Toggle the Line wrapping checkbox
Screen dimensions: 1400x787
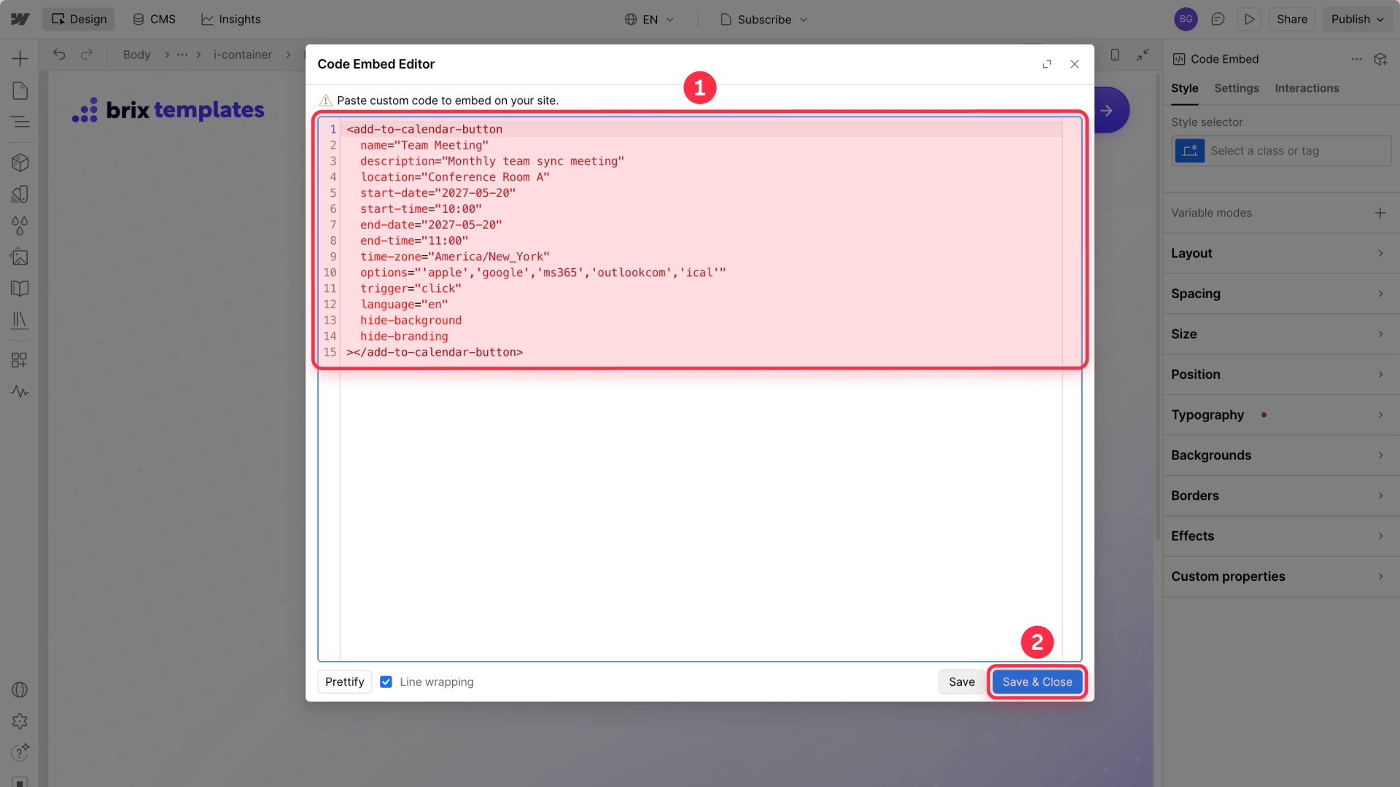(x=386, y=682)
